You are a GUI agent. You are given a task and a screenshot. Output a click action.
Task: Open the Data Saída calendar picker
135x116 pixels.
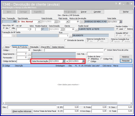[120, 22]
